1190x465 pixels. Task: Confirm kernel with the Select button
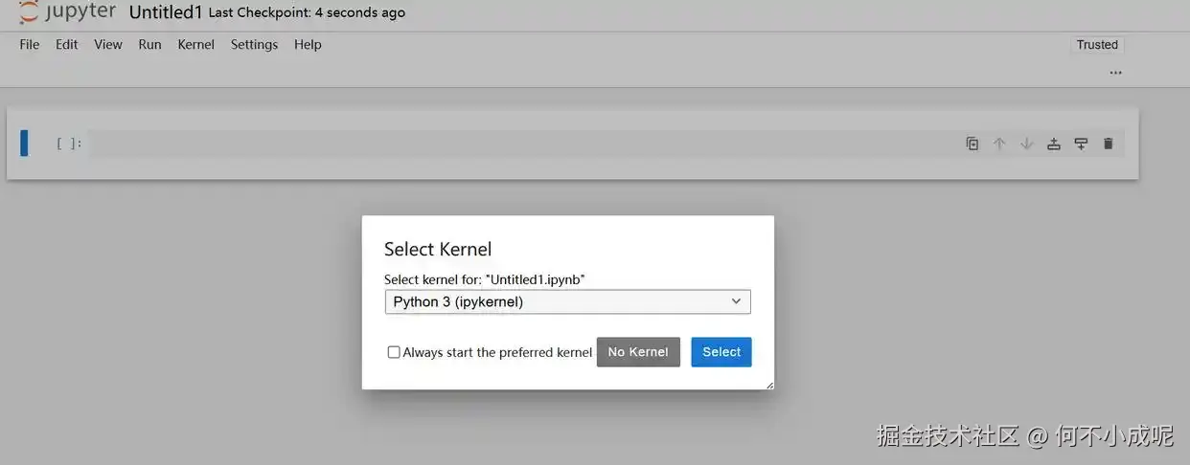(x=721, y=352)
